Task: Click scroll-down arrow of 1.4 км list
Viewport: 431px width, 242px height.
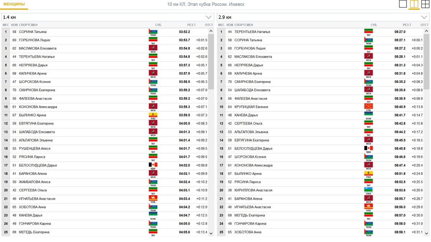Action: 211,233
